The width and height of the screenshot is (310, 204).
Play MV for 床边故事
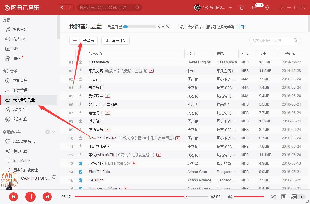point(107,130)
